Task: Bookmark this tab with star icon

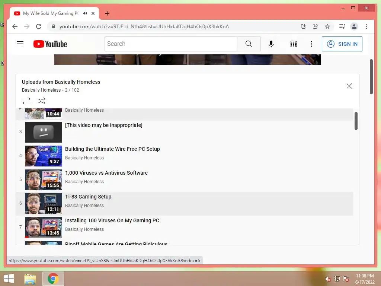Action: (x=327, y=26)
